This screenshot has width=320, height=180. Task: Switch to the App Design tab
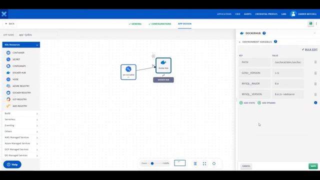(x=184, y=24)
